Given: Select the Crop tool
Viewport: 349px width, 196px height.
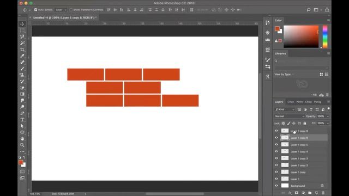Looking at the screenshot, I should pyautogui.click(x=22, y=50).
